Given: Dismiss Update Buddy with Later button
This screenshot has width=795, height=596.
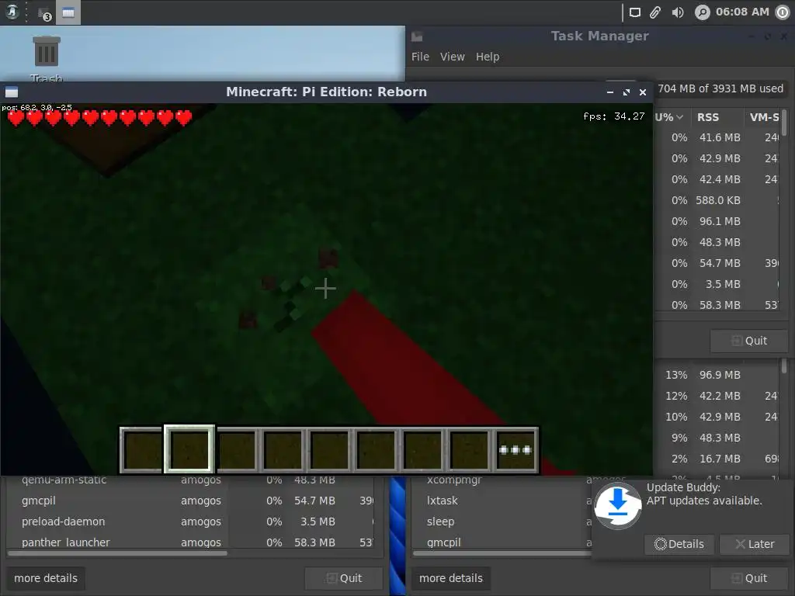Looking at the screenshot, I should click(755, 544).
